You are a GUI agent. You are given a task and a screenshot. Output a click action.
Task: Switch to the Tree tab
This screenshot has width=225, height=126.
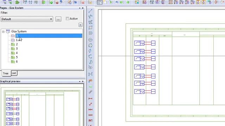[6, 73]
